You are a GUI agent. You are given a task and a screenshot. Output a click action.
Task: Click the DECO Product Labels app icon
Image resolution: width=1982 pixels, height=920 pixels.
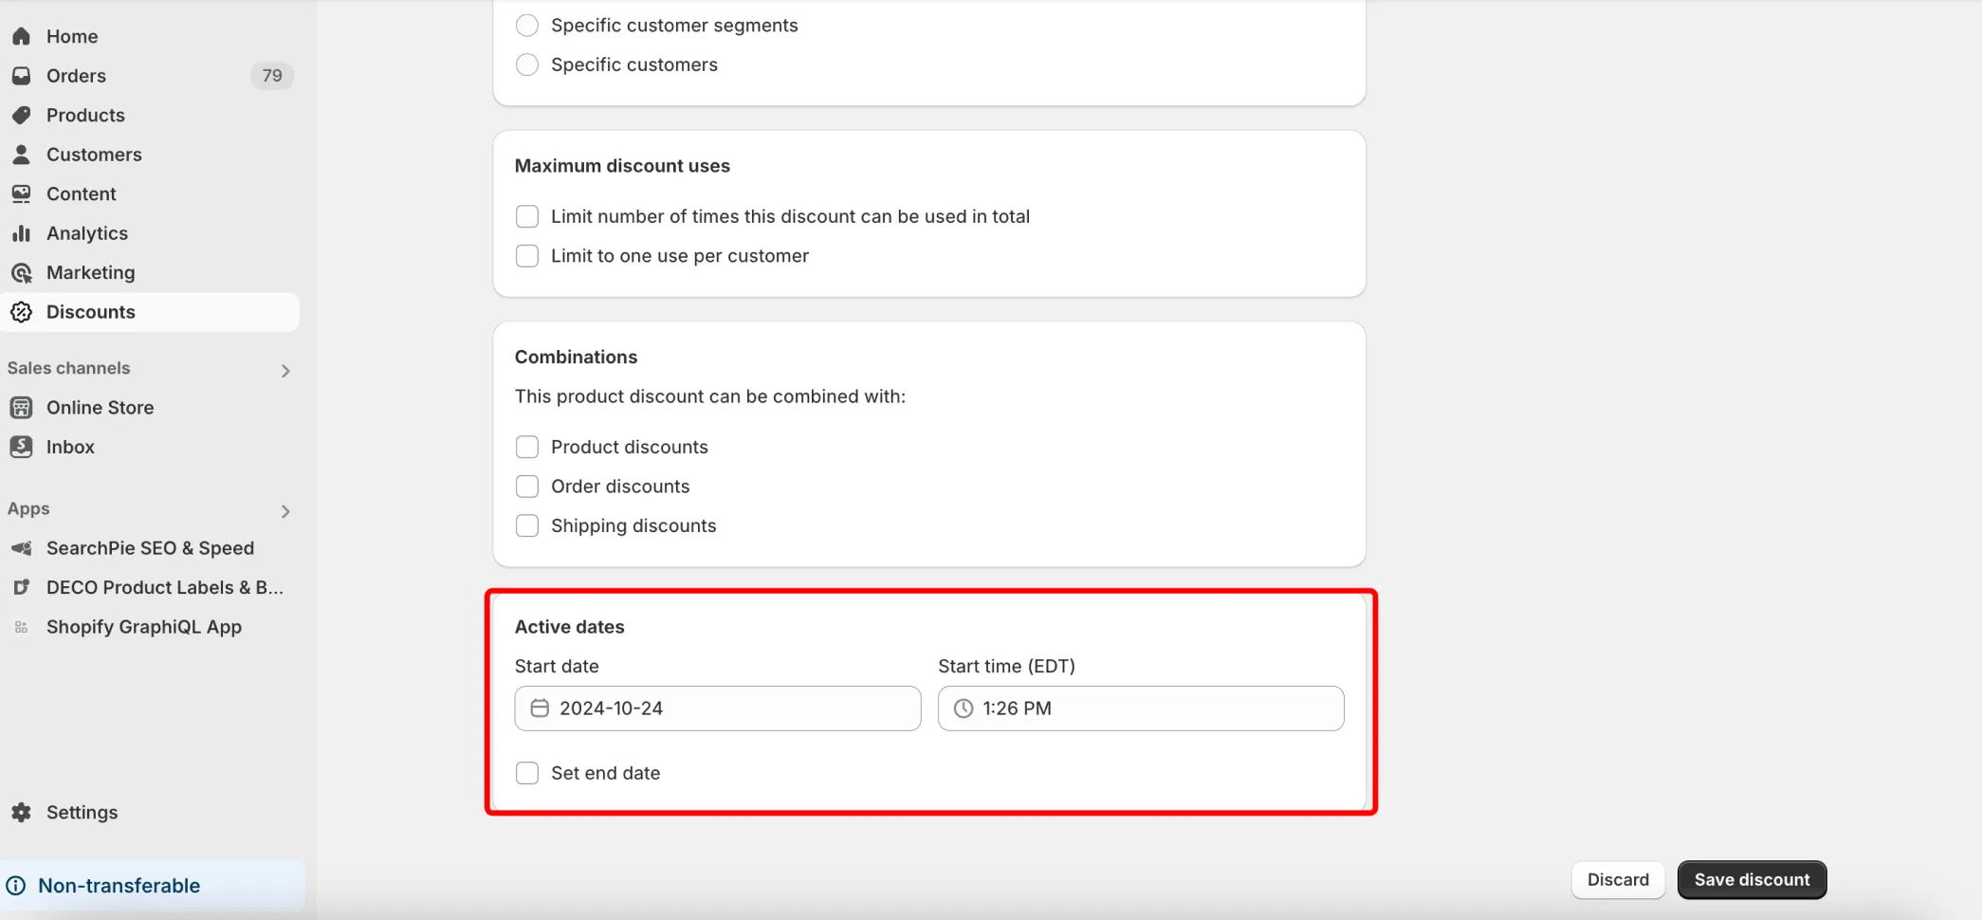tap(21, 587)
